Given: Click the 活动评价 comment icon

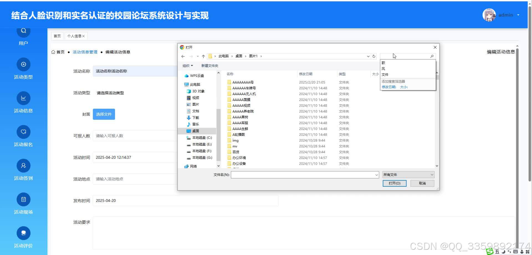Looking at the screenshot, I should click(x=23, y=233).
